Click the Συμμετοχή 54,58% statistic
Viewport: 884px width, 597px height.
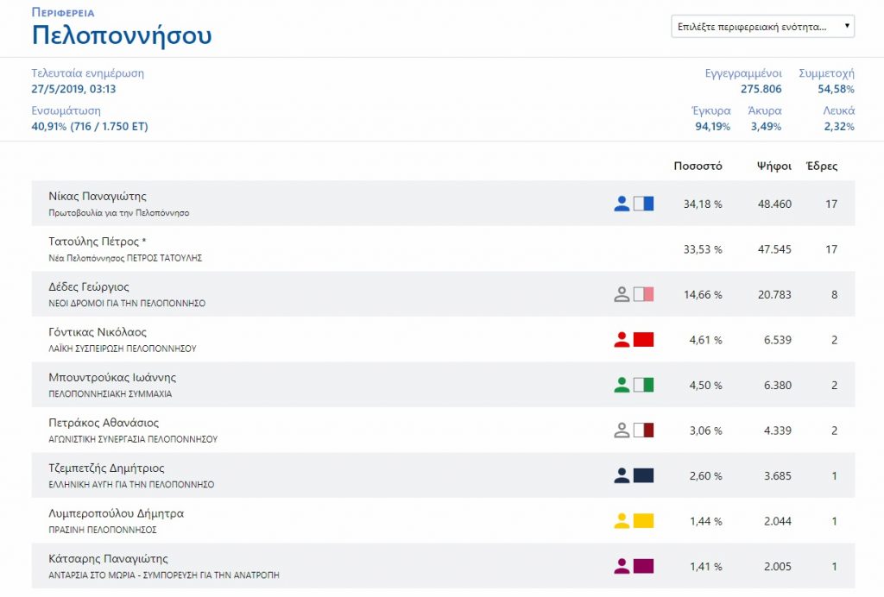tap(827, 81)
